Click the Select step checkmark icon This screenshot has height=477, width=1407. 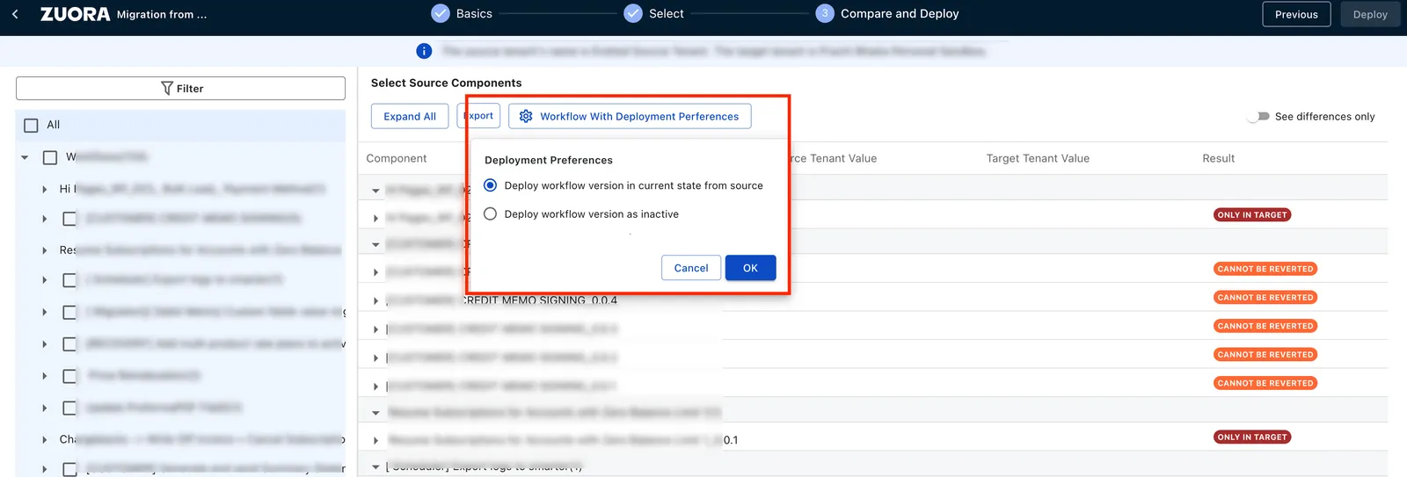633,13
